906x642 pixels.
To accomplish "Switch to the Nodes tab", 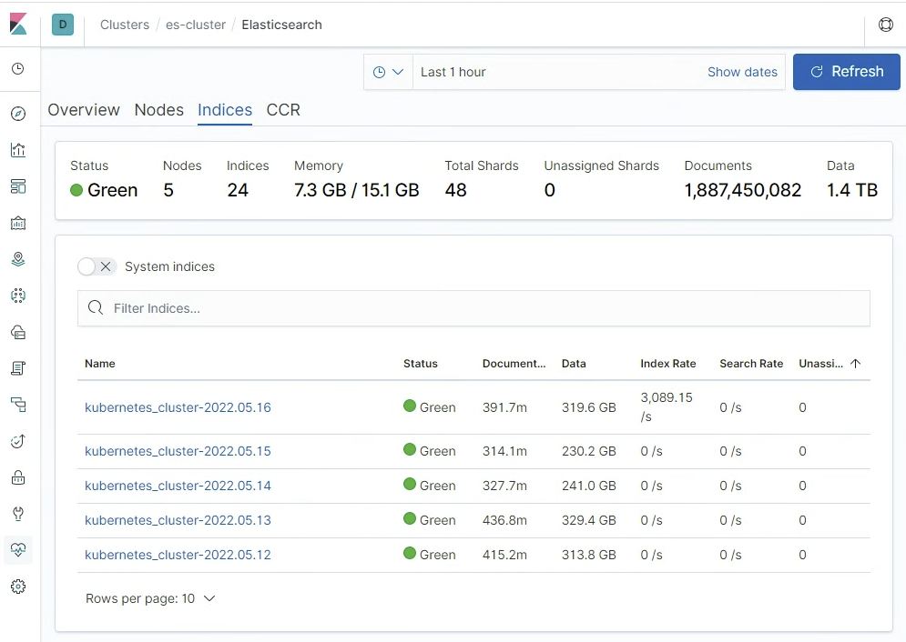I will pos(159,110).
